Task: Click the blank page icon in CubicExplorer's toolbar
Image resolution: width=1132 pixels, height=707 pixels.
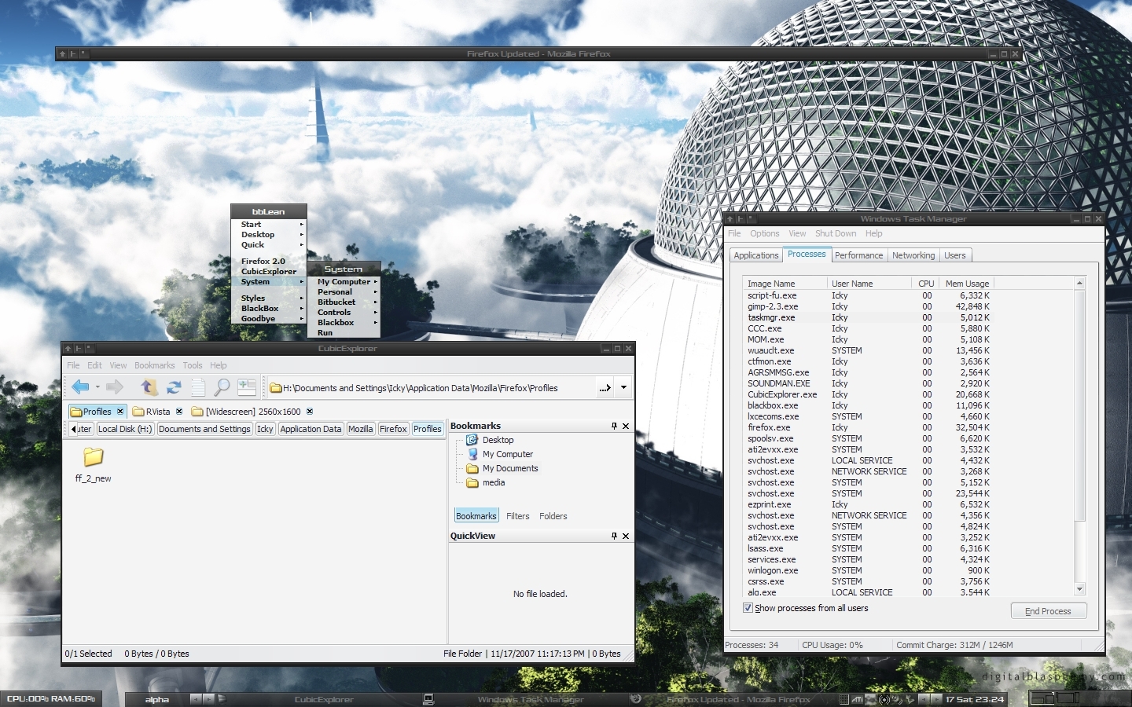Action: 198,386
